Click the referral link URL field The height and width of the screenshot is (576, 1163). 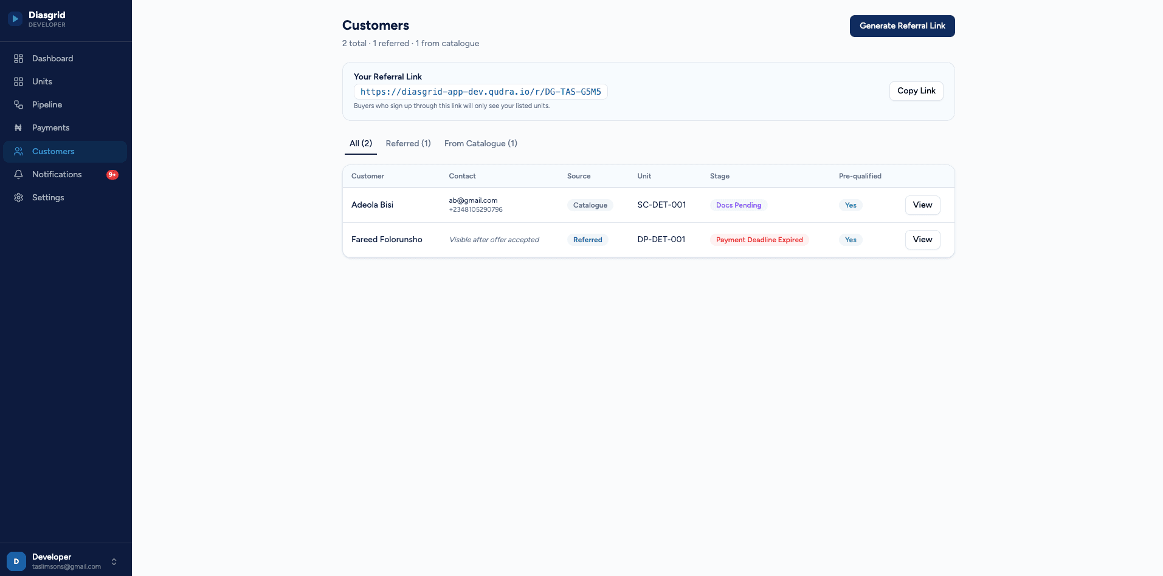tap(480, 92)
